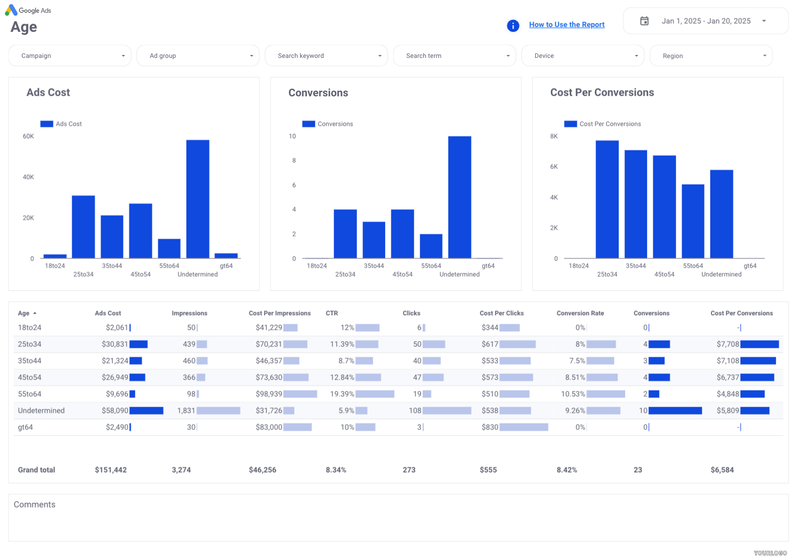Sort table by Impressions column header

coord(189,313)
